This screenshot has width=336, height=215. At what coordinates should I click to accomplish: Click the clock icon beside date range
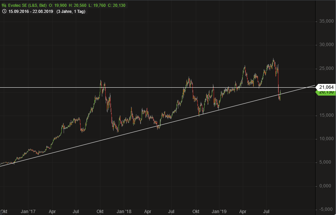coord(4,12)
